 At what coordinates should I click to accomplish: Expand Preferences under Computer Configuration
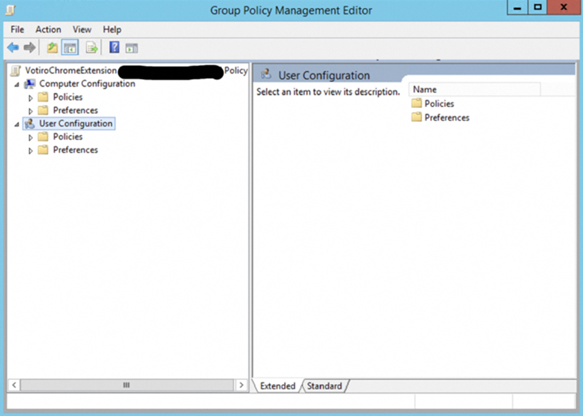coord(31,111)
